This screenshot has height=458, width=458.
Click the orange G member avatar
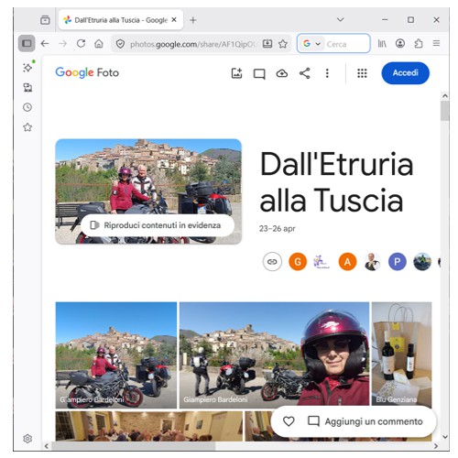[x=298, y=262]
